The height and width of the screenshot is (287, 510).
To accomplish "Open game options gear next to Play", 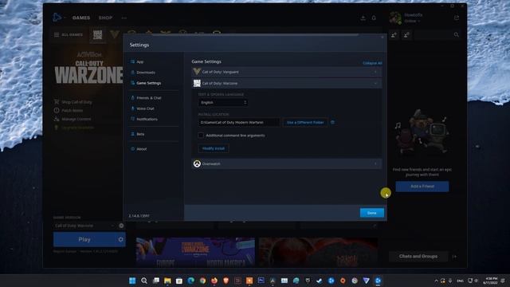I will click(120, 239).
